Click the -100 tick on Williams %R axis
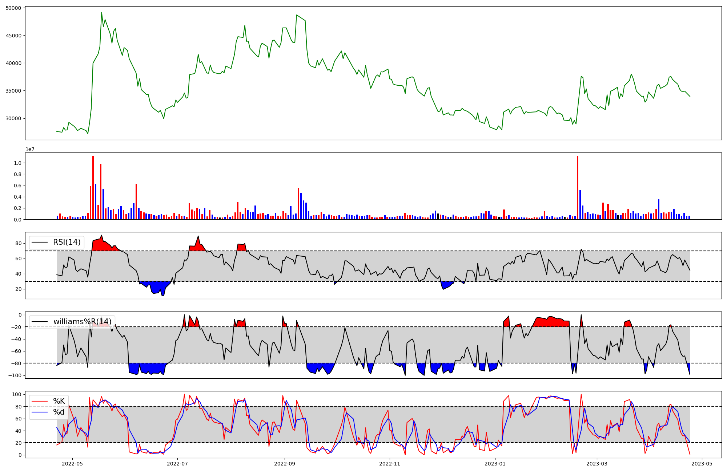The image size is (727, 472). click(x=15, y=375)
